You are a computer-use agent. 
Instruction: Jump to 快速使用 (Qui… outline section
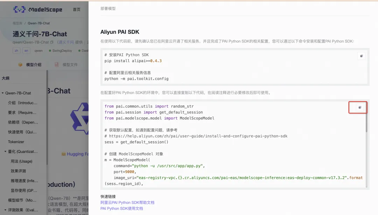click(x=22, y=132)
